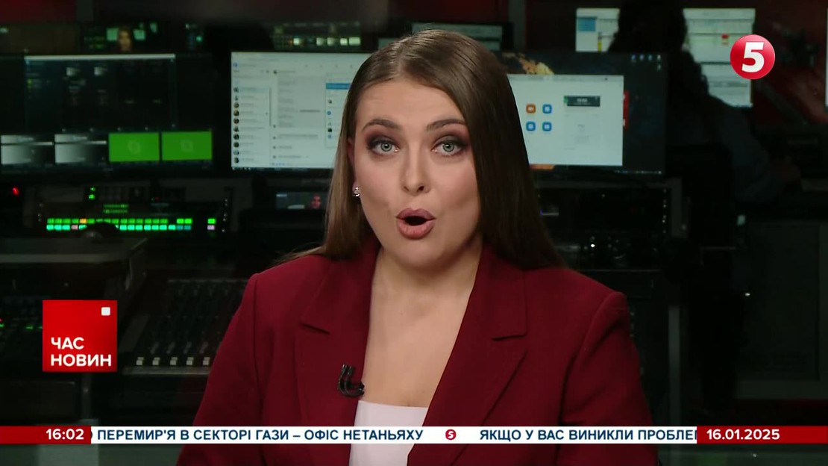Click the lapel microphone on the blazer
Viewport: 828px width, 466px height.
click(x=349, y=381)
